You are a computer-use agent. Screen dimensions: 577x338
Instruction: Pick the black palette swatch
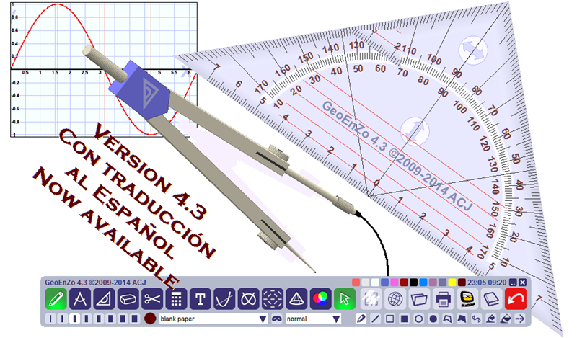413,283
